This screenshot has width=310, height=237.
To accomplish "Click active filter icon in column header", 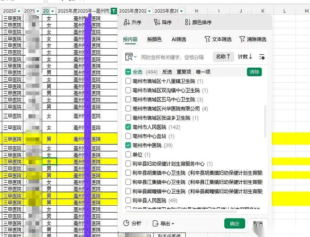I will (114, 11).
